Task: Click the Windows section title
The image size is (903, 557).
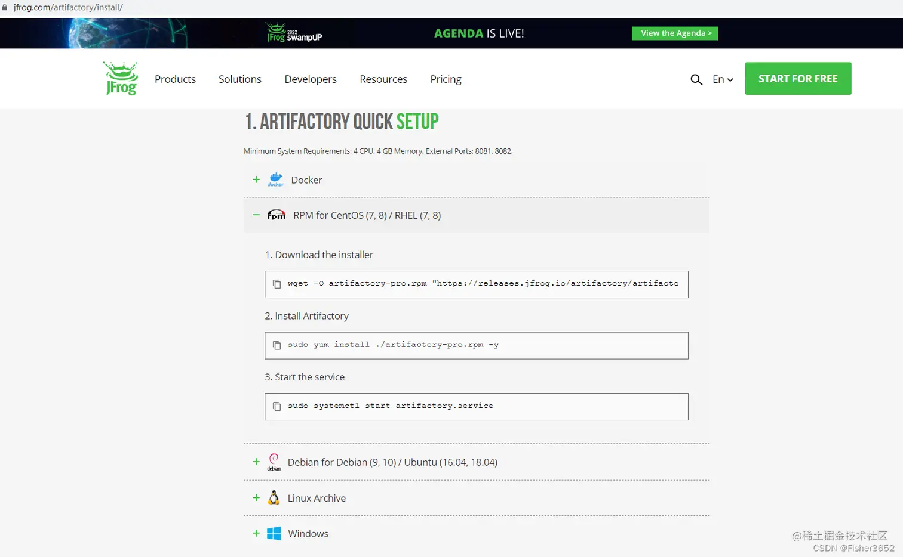Action: coord(308,534)
